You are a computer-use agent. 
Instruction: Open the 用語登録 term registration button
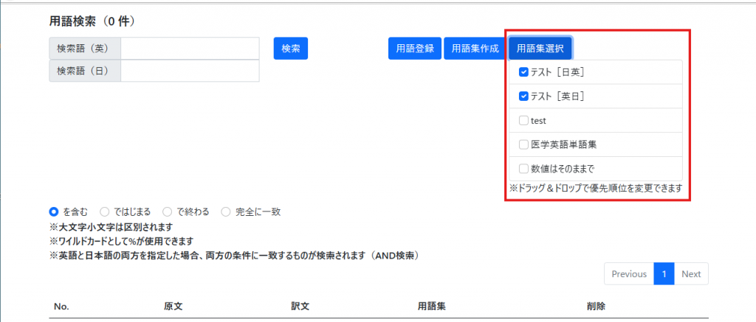414,48
